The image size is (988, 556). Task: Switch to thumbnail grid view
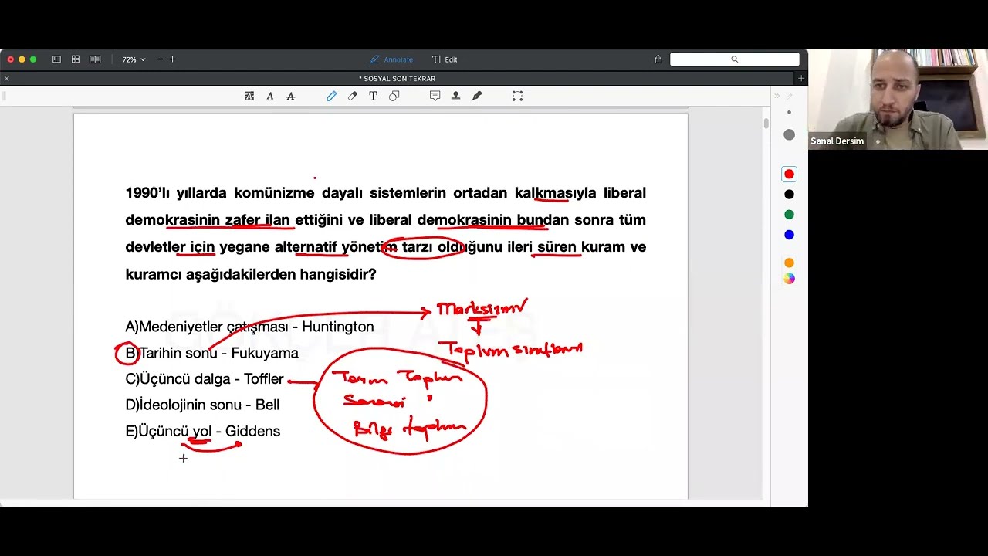click(x=76, y=59)
